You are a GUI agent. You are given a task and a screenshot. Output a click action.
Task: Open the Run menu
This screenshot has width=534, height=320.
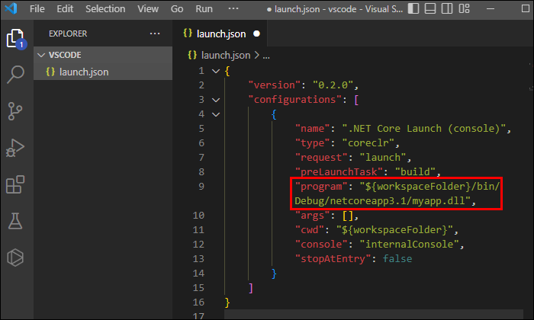(x=204, y=9)
